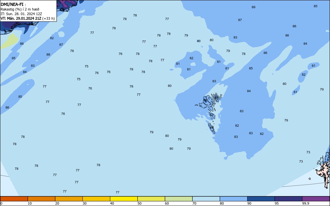
Task: Click the humidity value 88 on the map
Action: (48, 55)
